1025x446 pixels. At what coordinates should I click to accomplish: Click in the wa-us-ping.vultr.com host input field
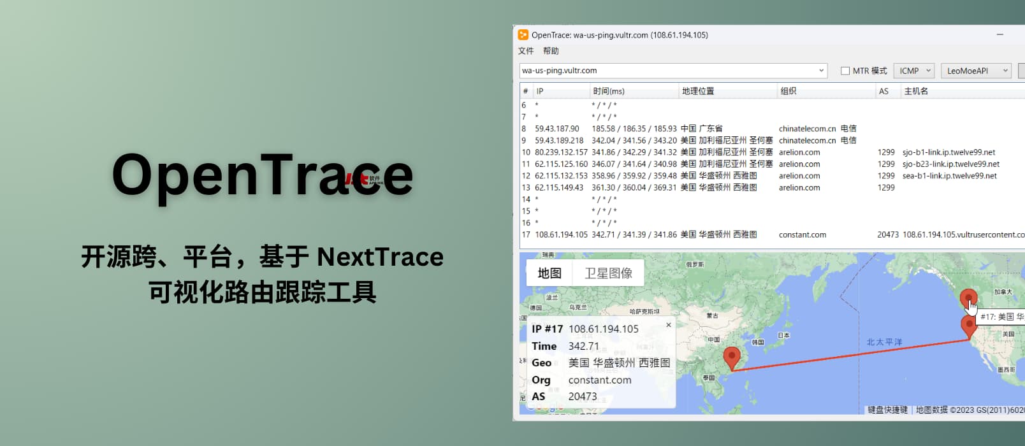tap(663, 71)
